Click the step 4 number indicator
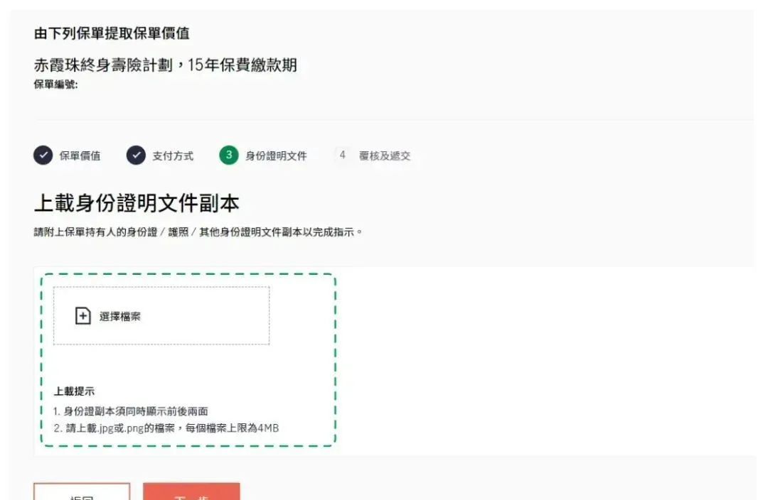The image size is (768, 500). click(x=342, y=155)
